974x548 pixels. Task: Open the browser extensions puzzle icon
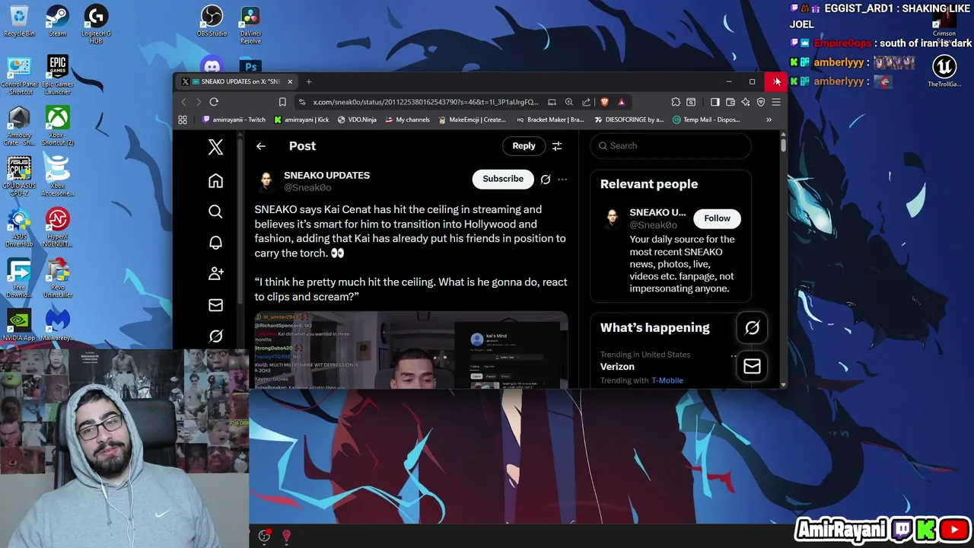[x=676, y=102]
